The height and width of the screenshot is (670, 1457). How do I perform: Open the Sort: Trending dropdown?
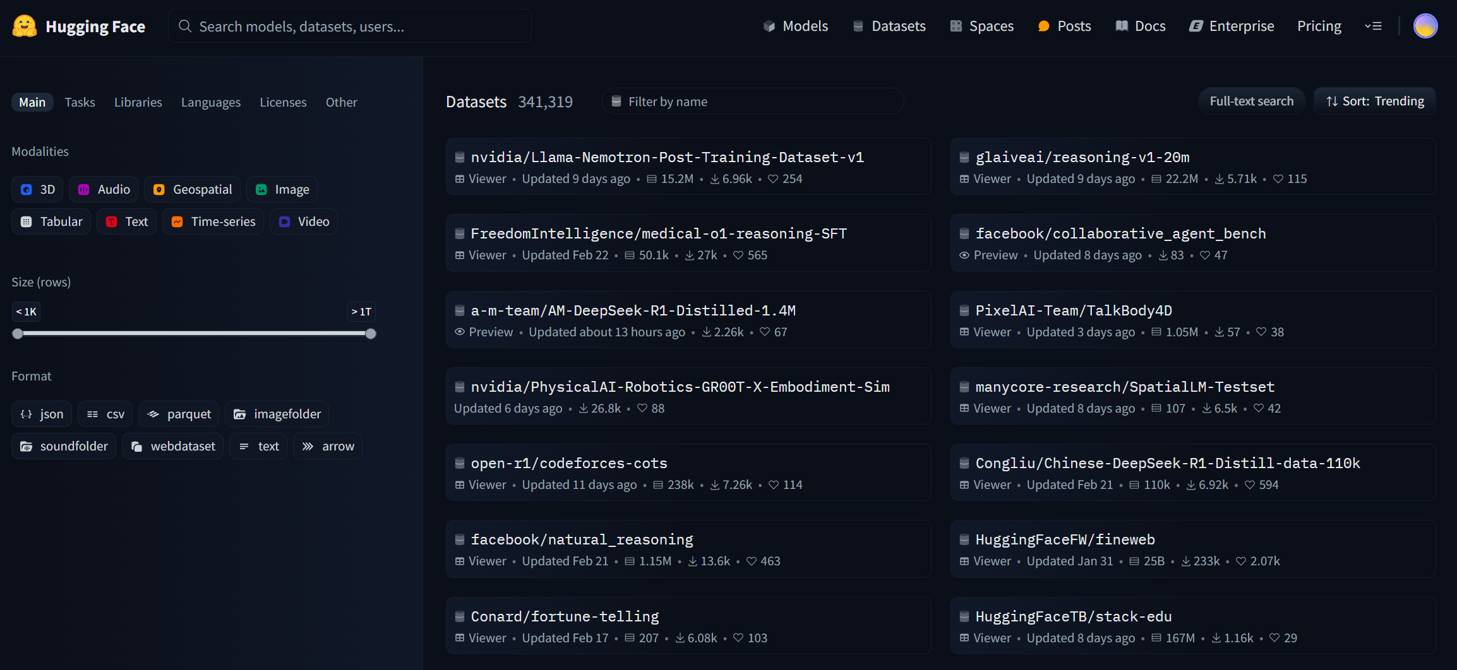pyautogui.click(x=1375, y=101)
